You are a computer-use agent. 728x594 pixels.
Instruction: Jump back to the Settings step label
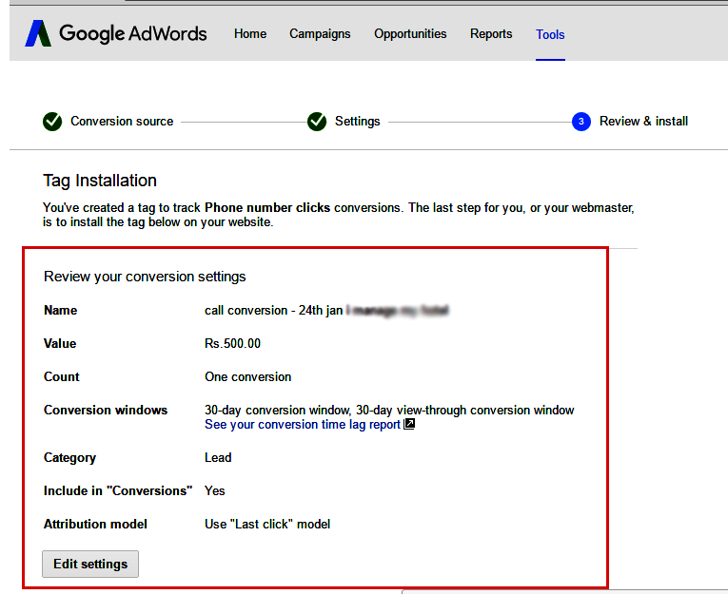tap(357, 122)
